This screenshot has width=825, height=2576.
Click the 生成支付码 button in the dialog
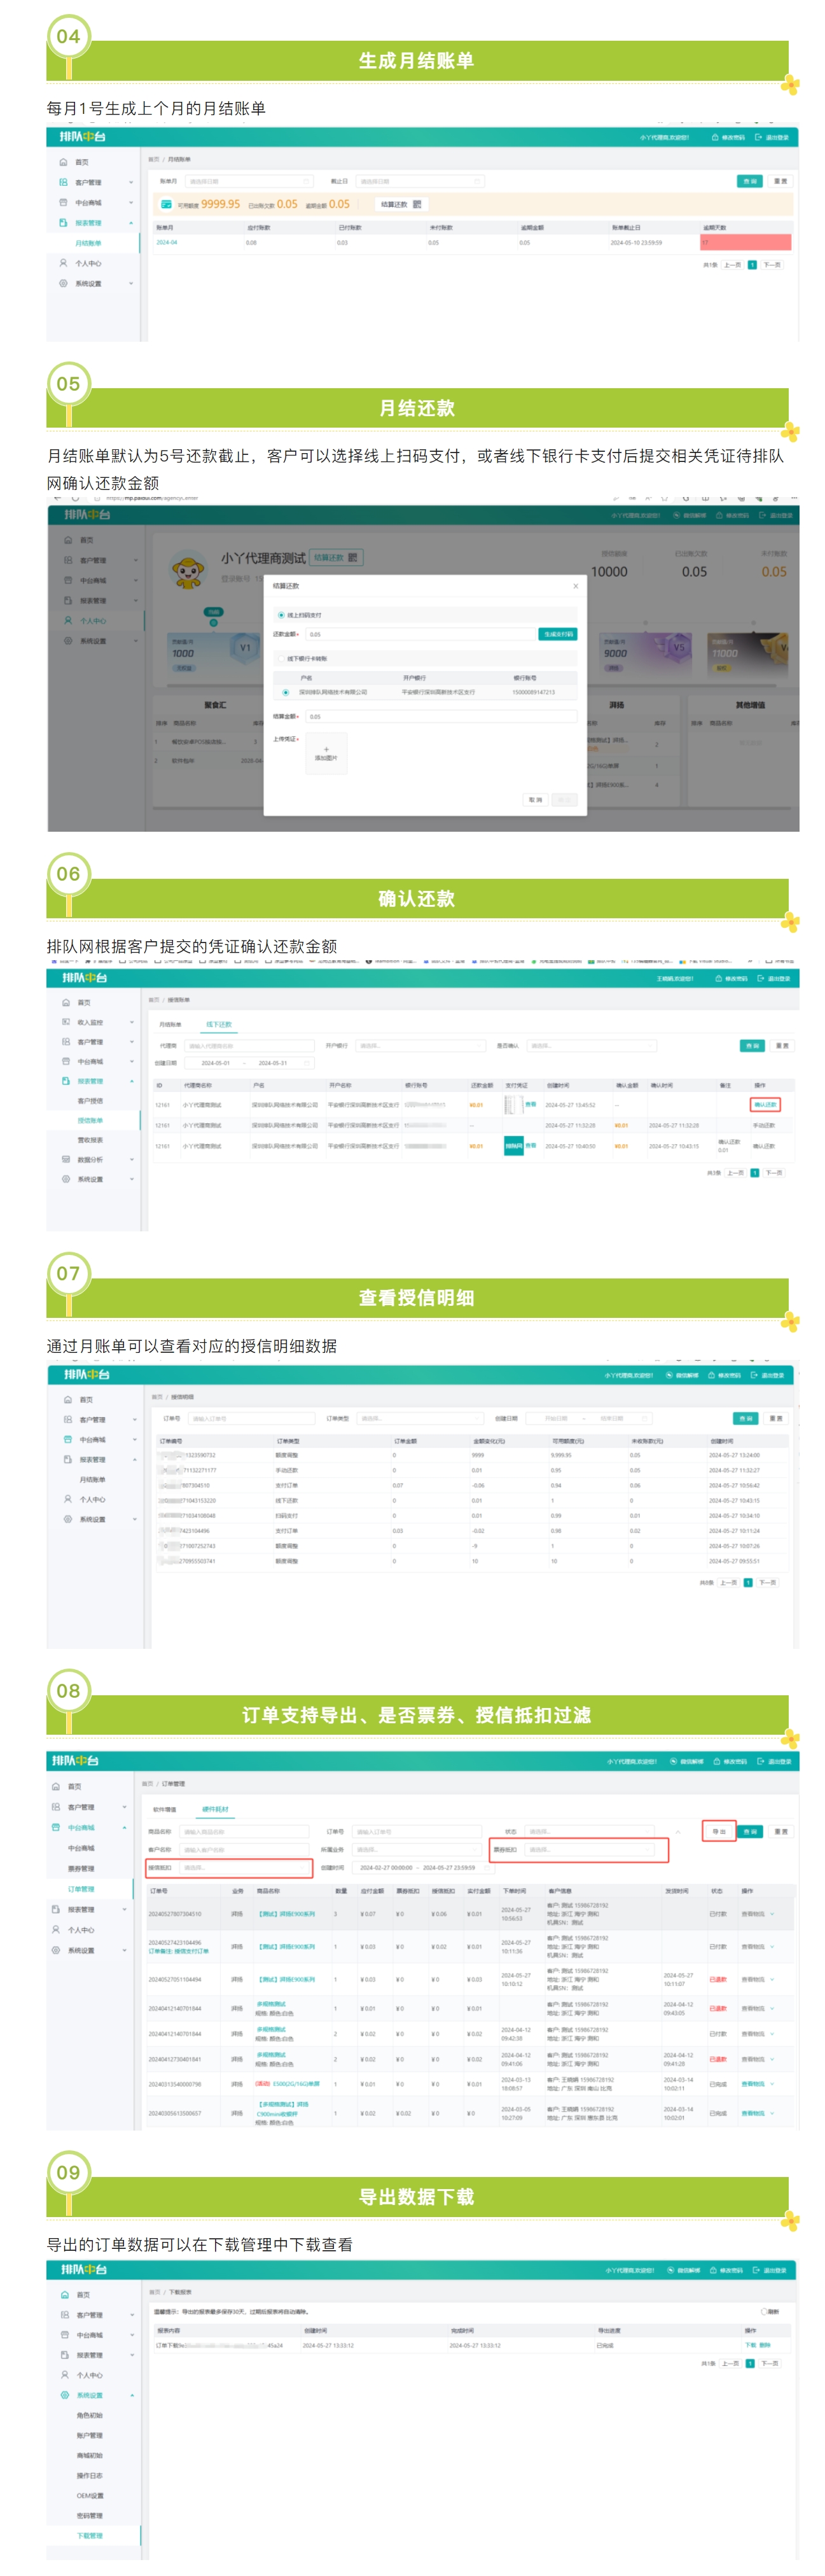click(x=558, y=634)
